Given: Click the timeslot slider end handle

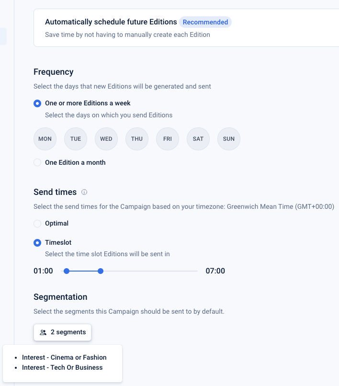Looking at the screenshot, I should tap(101, 271).
